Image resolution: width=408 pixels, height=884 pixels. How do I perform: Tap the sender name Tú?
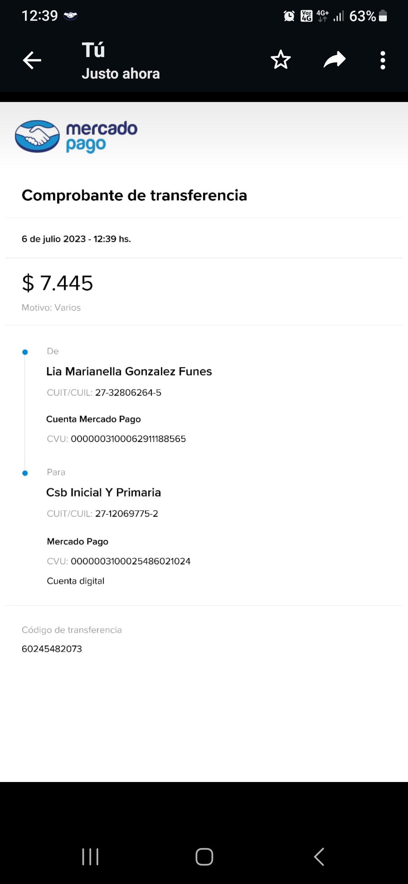pyautogui.click(x=93, y=50)
